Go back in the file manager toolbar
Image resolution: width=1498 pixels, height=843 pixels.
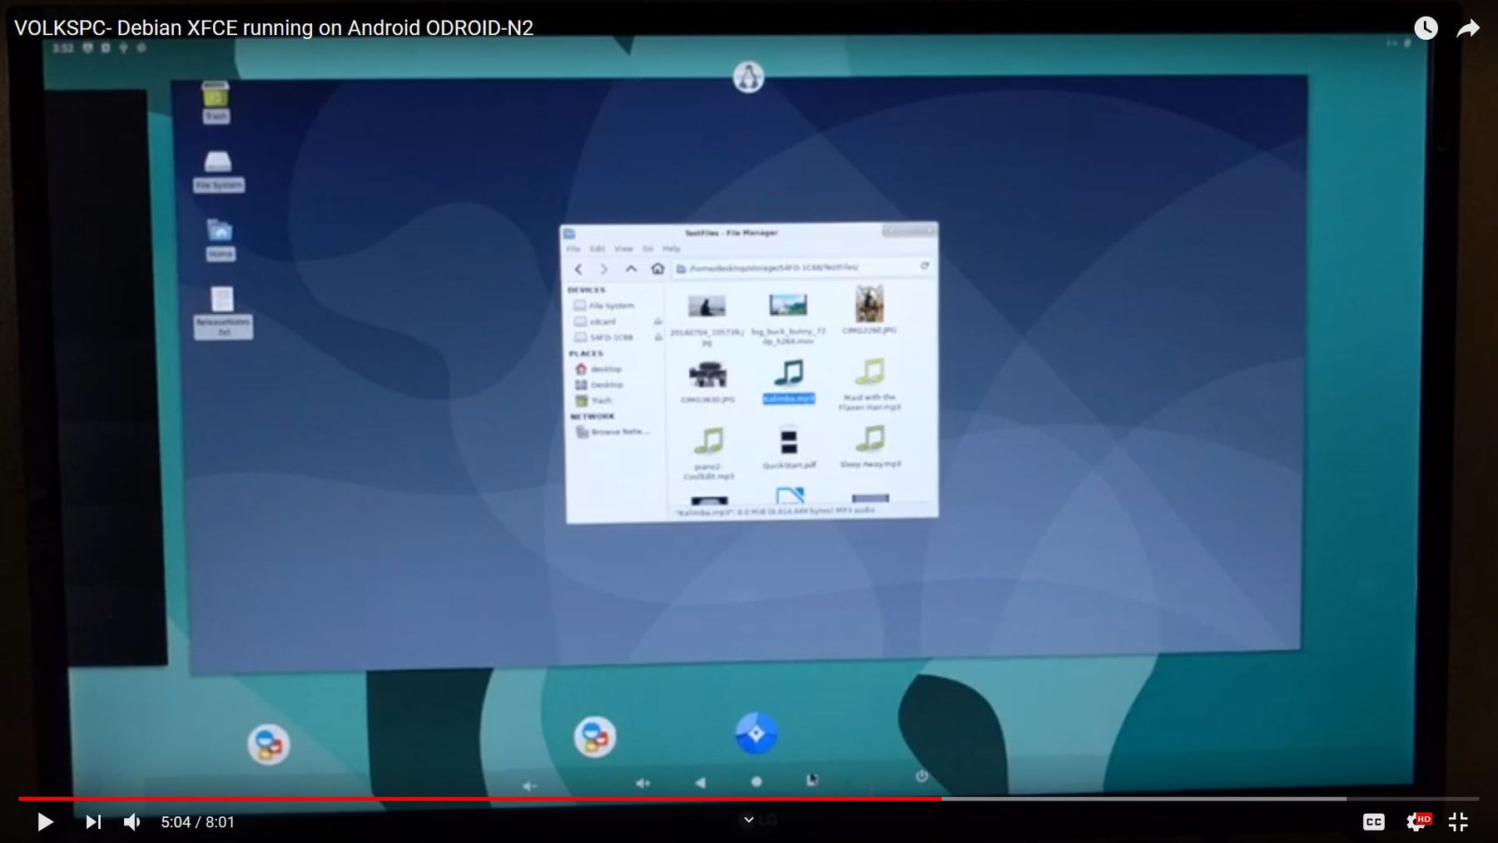coord(578,269)
